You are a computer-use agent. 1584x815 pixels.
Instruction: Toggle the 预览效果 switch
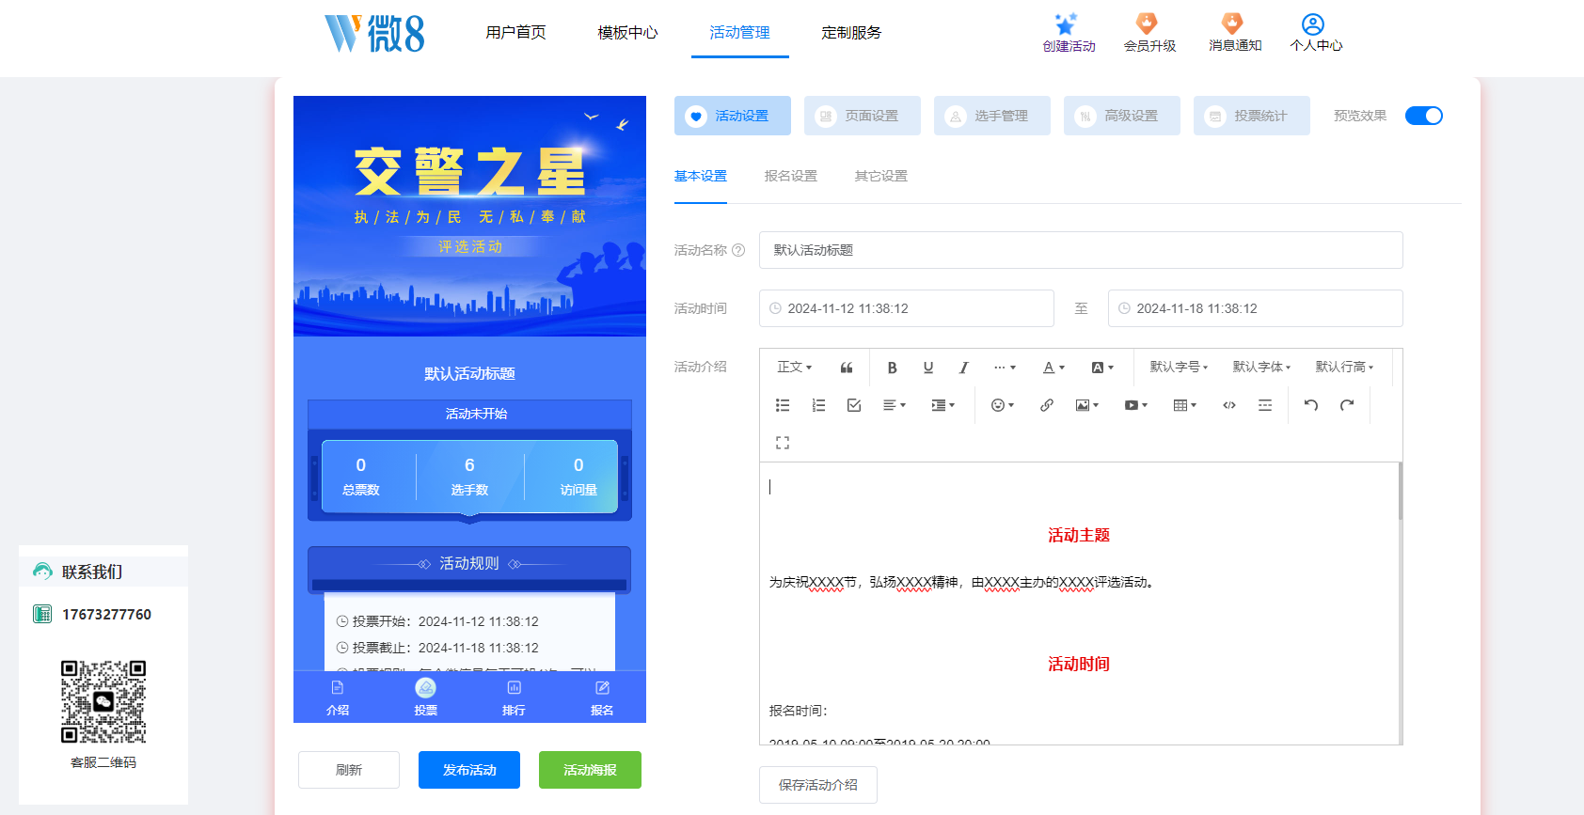pos(1423,116)
